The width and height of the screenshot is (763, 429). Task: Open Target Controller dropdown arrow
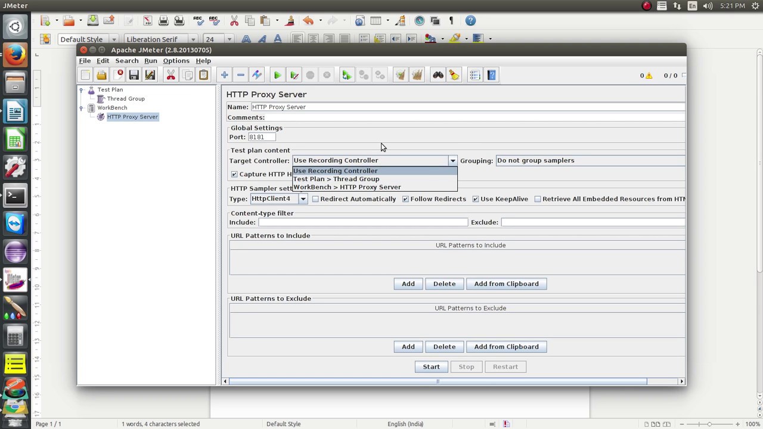[452, 160]
